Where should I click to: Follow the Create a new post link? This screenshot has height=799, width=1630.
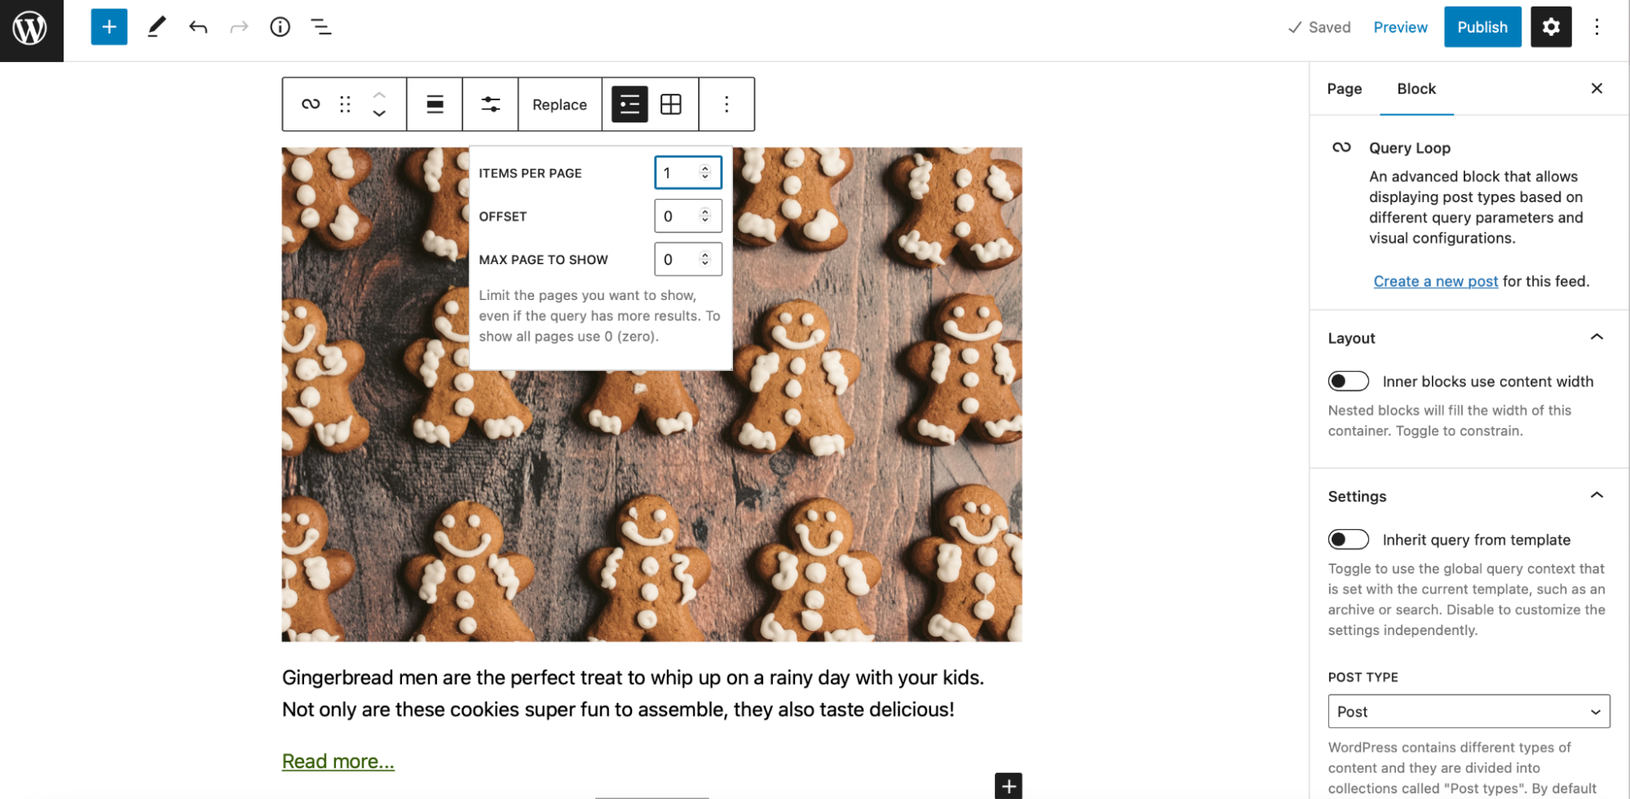(x=1435, y=281)
